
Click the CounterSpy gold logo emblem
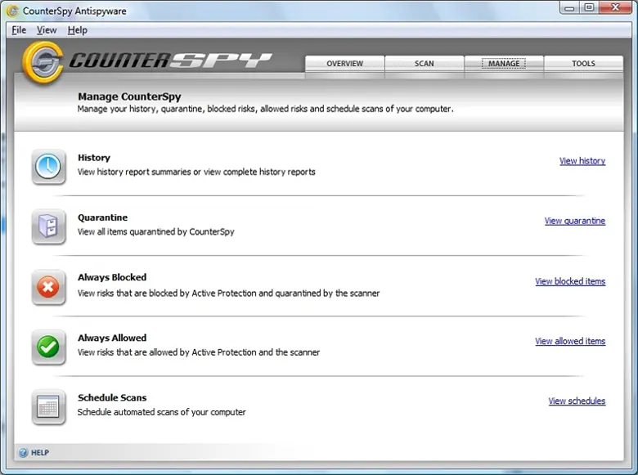[x=43, y=61]
